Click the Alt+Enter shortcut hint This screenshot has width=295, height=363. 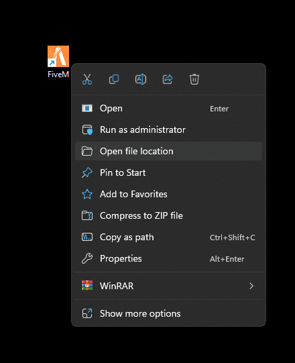[227, 259]
